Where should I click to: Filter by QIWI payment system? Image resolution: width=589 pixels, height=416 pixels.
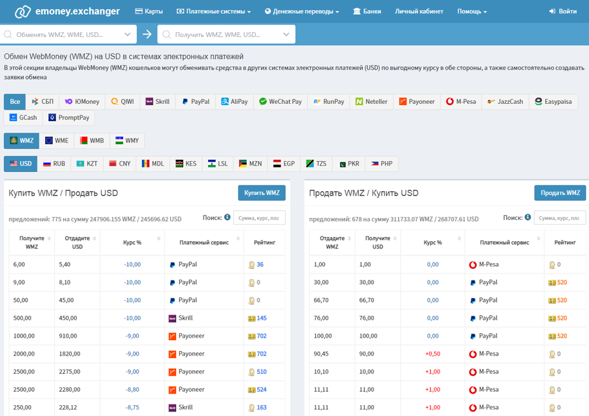(123, 101)
